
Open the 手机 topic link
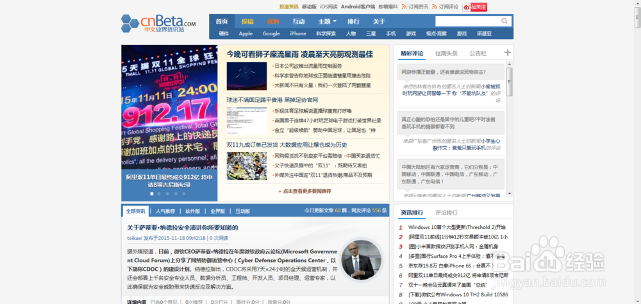tap(391, 33)
